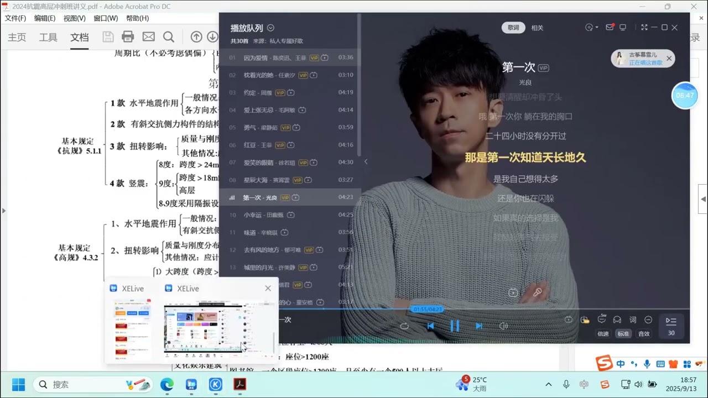Click the Windows taskbar search box
The image size is (708, 398).
pos(91,384)
